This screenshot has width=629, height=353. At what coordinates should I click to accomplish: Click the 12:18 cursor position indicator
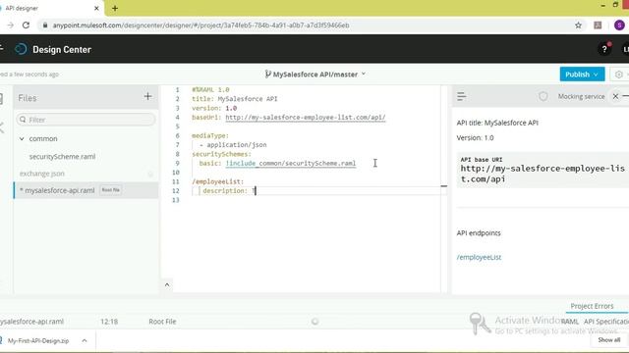109,322
